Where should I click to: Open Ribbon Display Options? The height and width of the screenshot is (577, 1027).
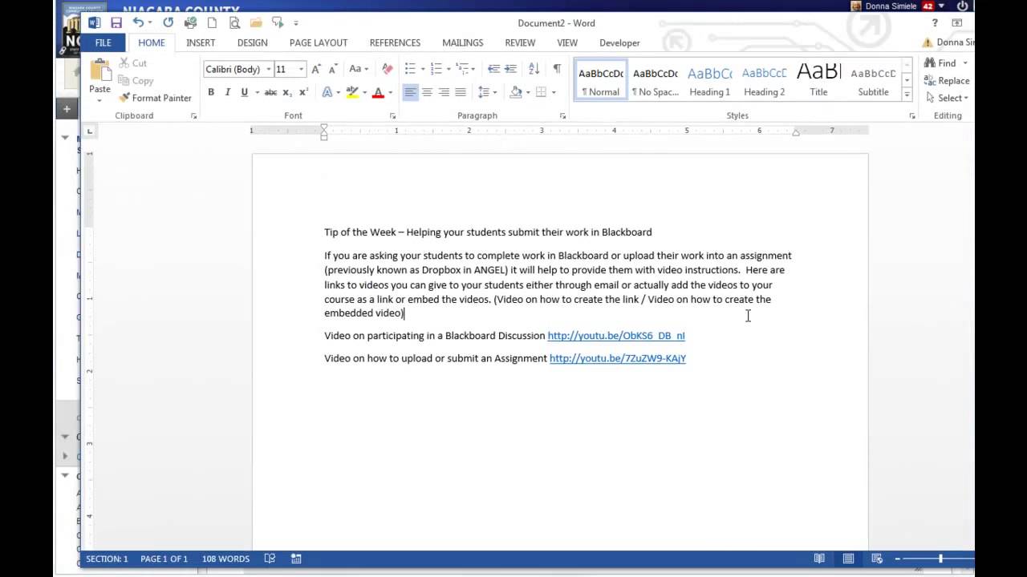click(957, 23)
